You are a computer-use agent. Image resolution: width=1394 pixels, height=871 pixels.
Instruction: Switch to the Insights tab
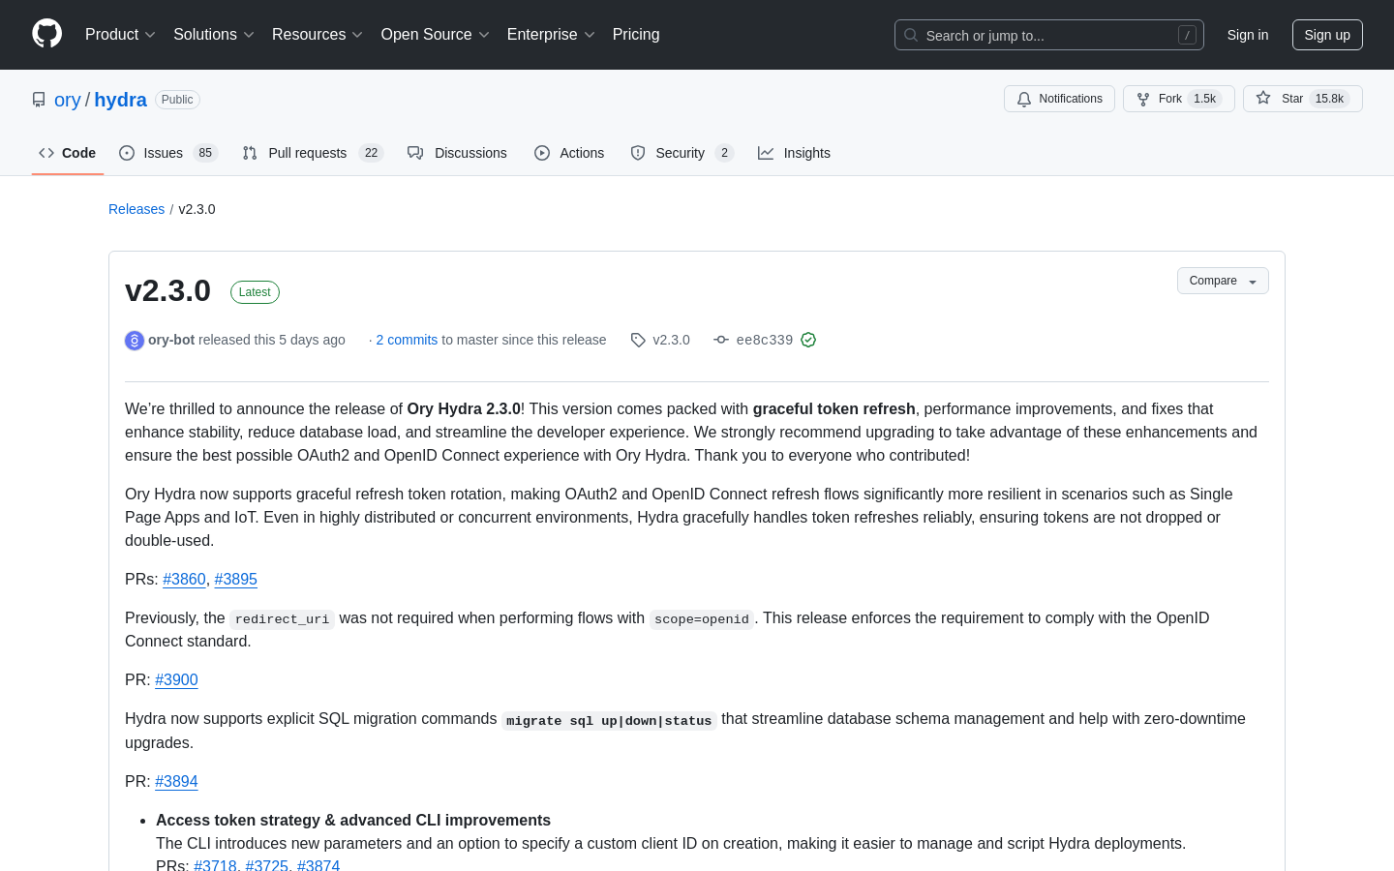(x=794, y=153)
